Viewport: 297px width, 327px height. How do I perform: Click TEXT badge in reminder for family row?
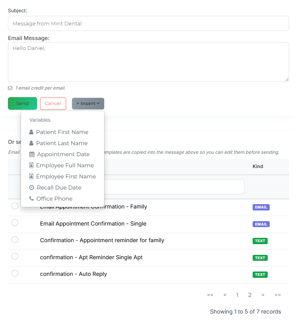[x=260, y=241]
